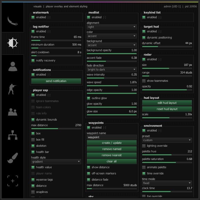The width and height of the screenshot is (200, 200).
Task: Toggle notify recovery checkbox
Action: pos(33,61)
